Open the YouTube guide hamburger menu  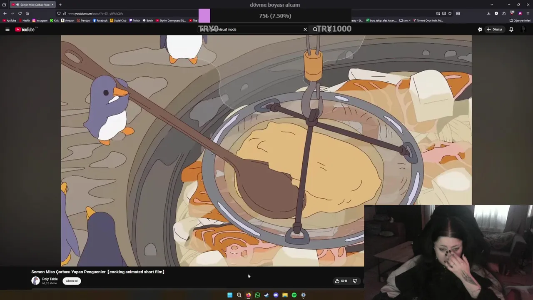click(7, 29)
